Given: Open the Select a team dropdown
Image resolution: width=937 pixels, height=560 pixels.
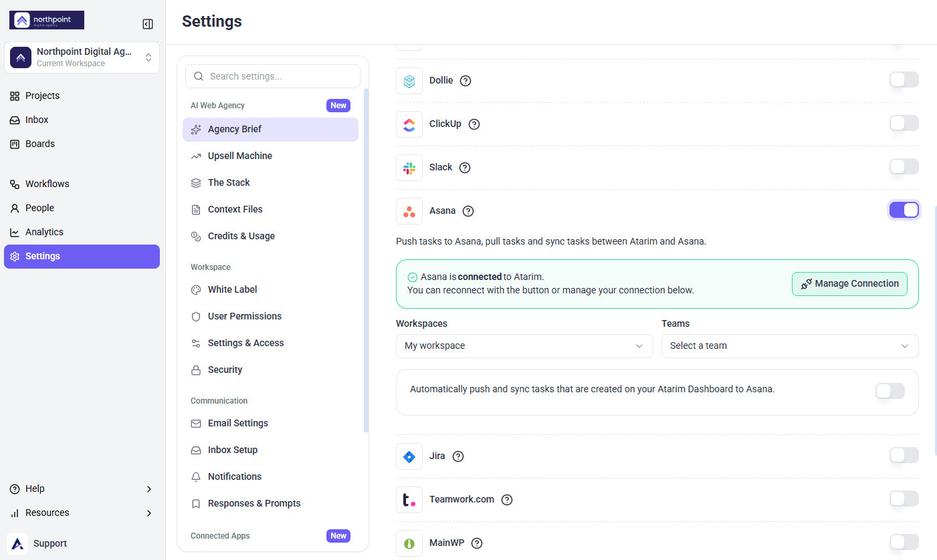Looking at the screenshot, I should 790,346.
